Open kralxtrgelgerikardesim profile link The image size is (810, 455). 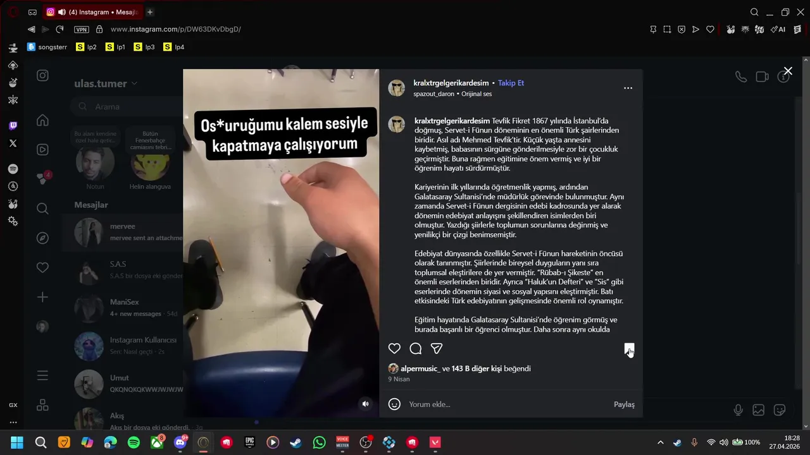[451, 83]
